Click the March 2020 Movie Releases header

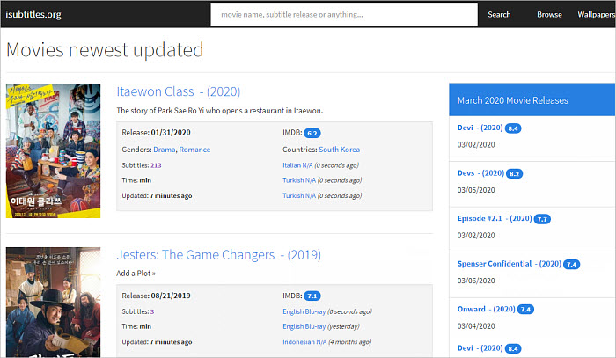[532, 99]
